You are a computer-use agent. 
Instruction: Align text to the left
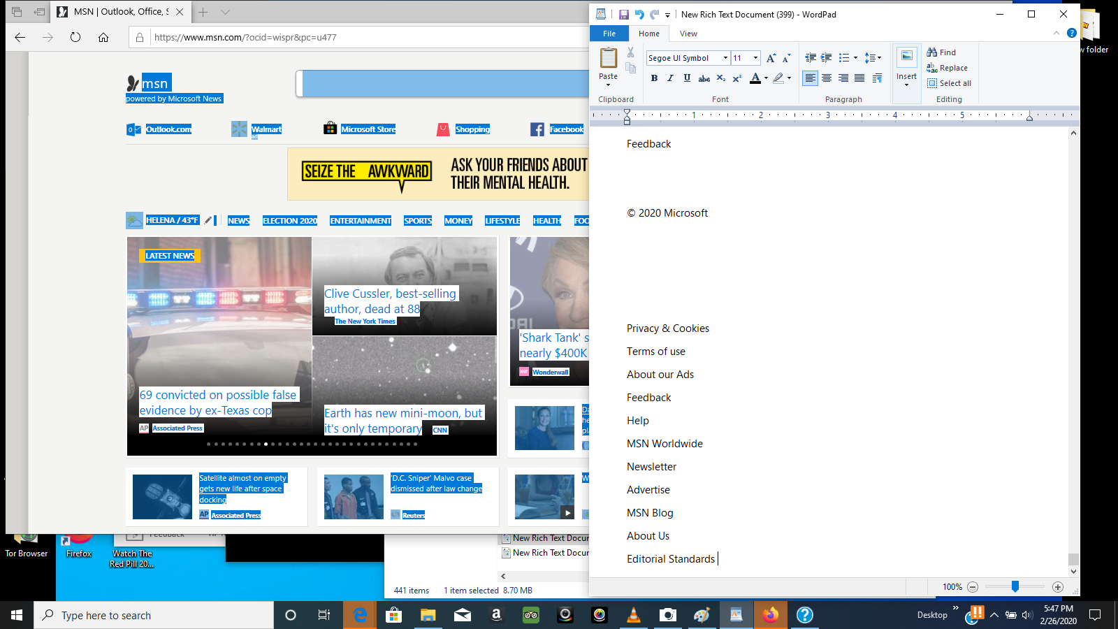click(x=810, y=78)
